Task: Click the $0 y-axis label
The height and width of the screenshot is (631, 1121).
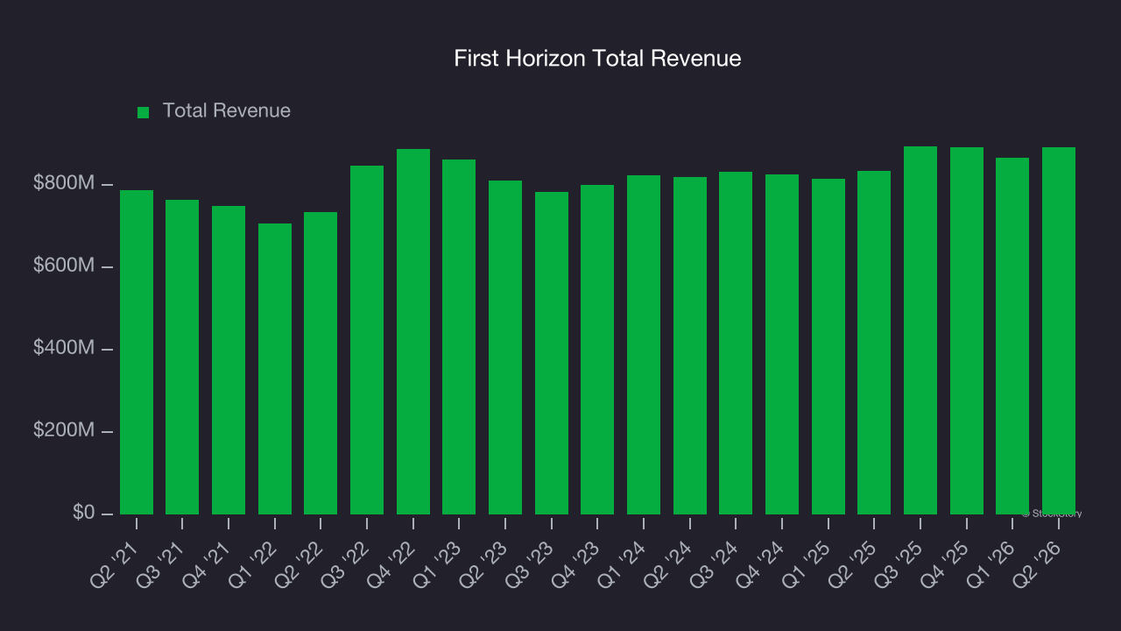Action: 83,513
